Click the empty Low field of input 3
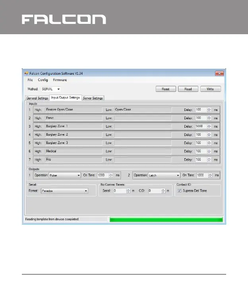This screenshot has width=248, height=293. pos(143,126)
